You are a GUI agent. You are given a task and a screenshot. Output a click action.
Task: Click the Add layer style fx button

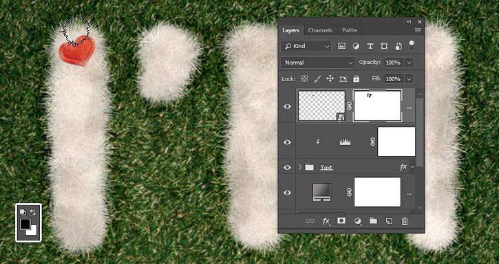(x=326, y=221)
